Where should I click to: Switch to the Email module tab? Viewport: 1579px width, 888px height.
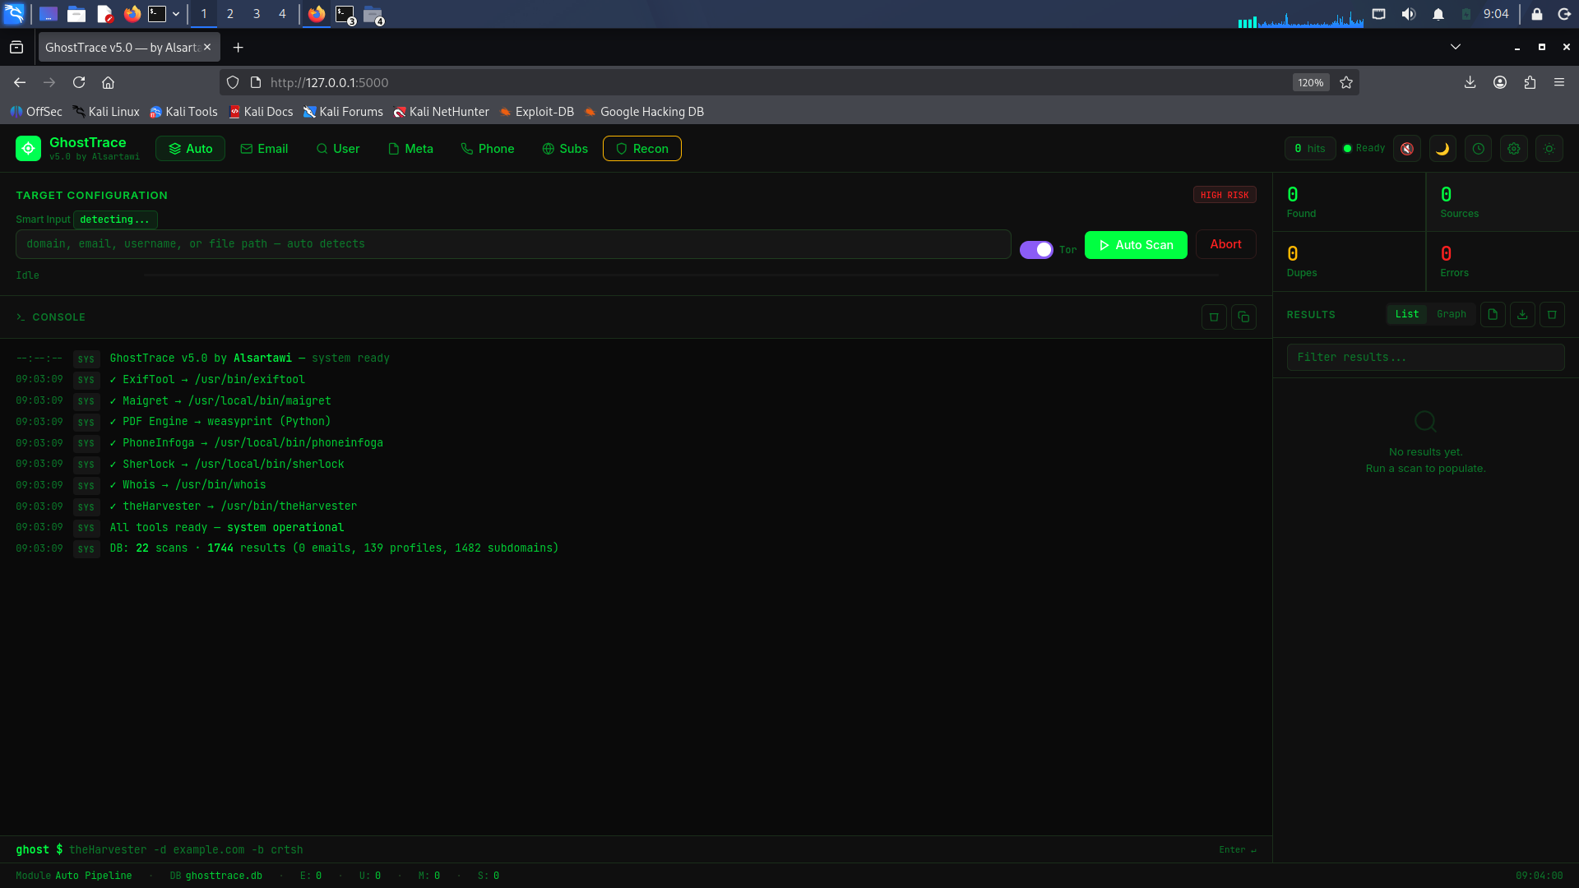coord(264,149)
